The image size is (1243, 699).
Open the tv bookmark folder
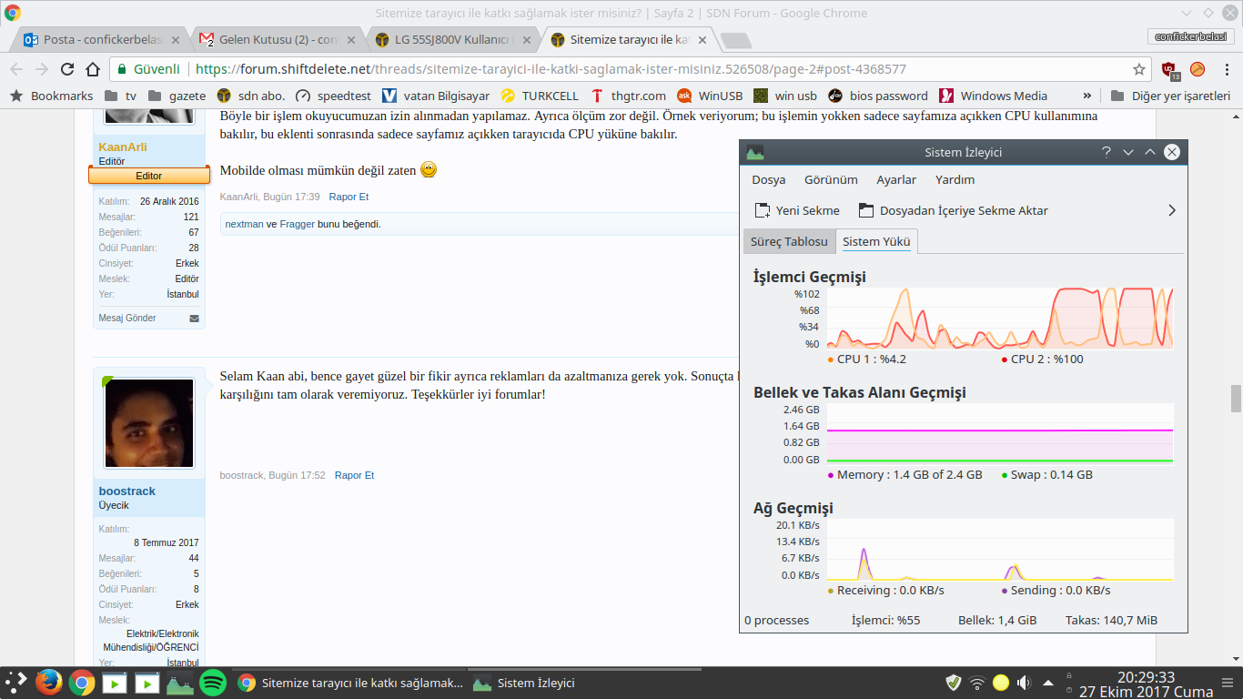tap(120, 96)
